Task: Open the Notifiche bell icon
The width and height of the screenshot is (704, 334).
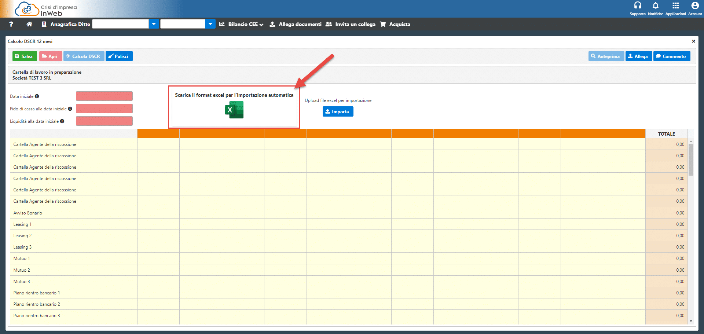Action: pos(655,5)
